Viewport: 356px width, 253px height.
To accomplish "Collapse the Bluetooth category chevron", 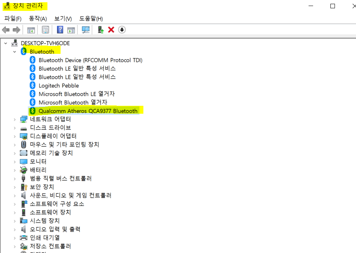I will (x=15, y=52).
